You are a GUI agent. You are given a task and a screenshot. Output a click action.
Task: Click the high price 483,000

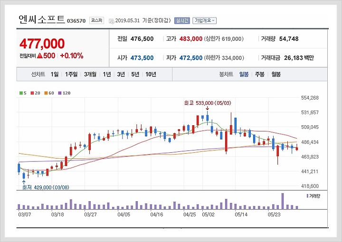pyautogui.click(x=191, y=39)
